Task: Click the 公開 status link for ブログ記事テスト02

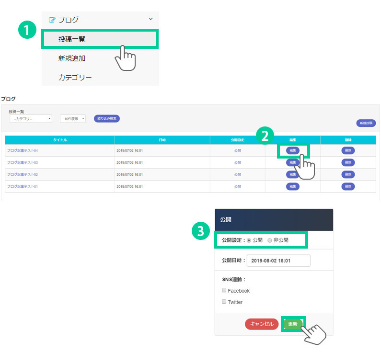Action: pyautogui.click(x=237, y=174)
